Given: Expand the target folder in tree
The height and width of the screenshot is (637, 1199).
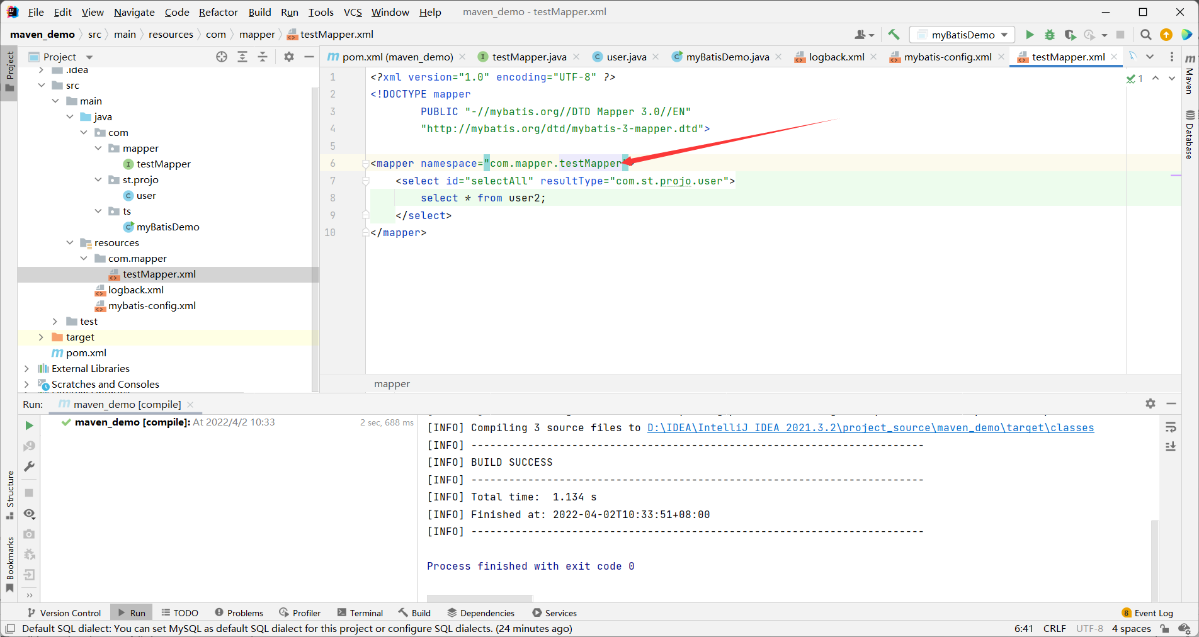Looking at the screenshot, I should point(42,337).
